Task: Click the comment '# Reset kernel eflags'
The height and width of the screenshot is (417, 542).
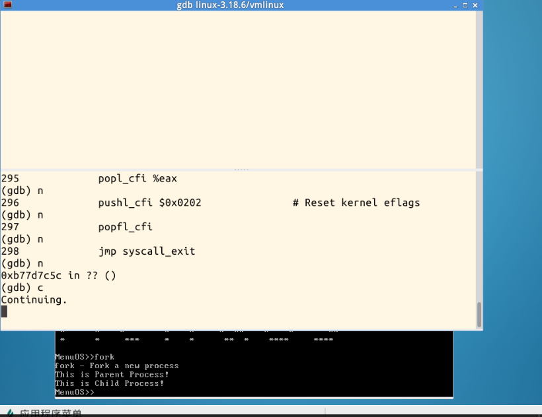Action: pos(356,203)
